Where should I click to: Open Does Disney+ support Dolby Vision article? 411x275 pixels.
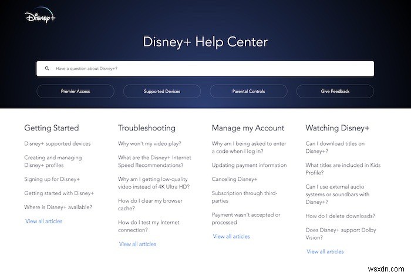pyautogui.click(x=341, y=234)
